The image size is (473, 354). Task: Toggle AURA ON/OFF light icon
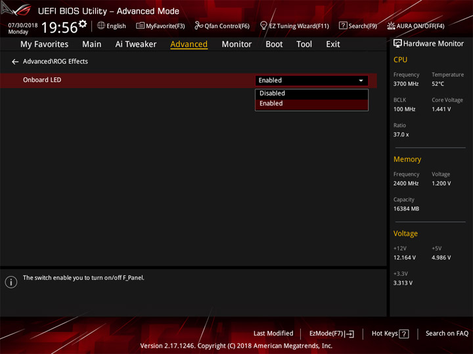point(391,26)
